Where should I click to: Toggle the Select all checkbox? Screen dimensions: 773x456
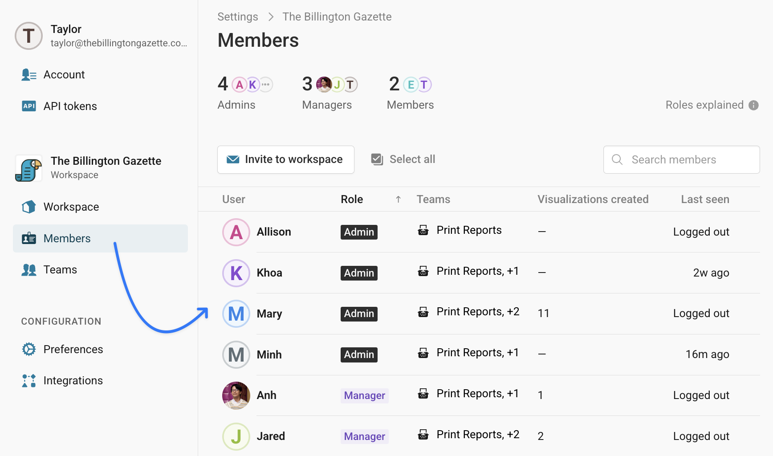pos(377,159)
